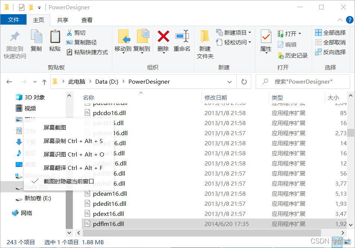355x248 pixels.
Task: Click the search PowerDesigner box
Action: pyautogui.click(x=303, y=82)
